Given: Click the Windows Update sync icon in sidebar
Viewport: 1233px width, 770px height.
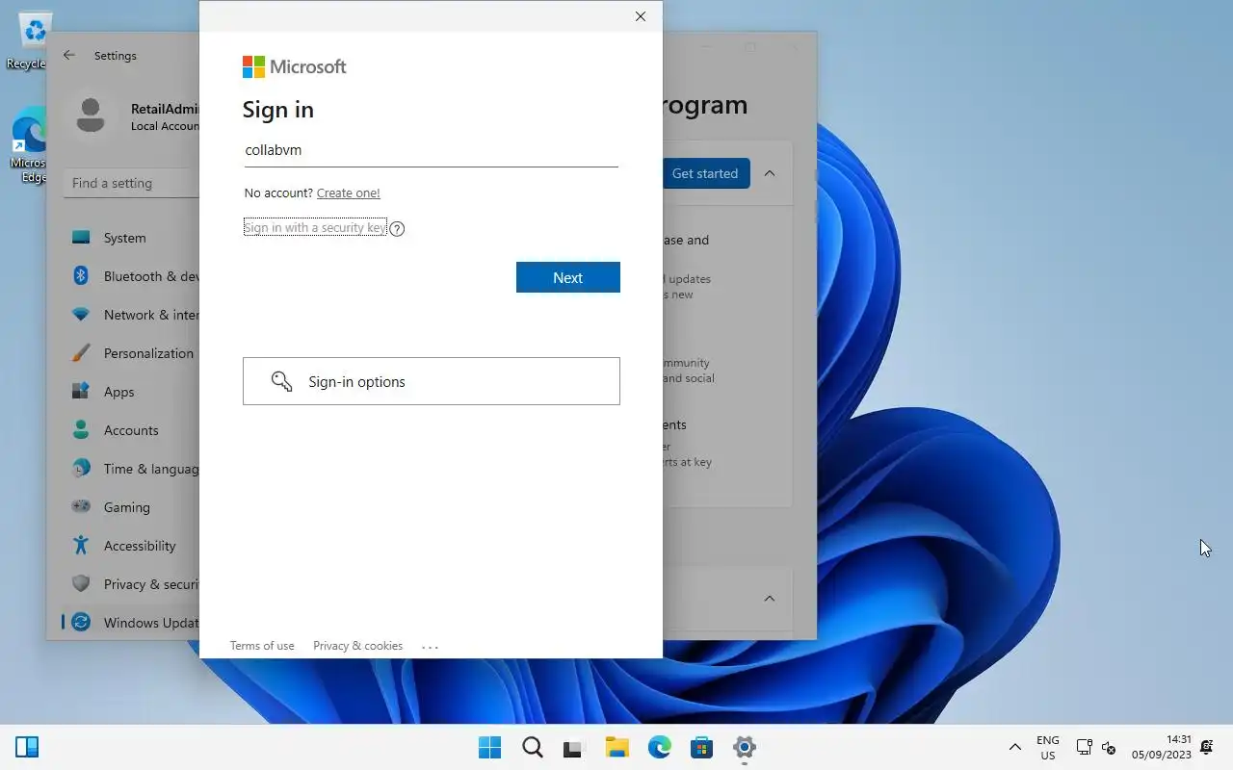Looking at the screenshot, I should [x=81, y=623].
